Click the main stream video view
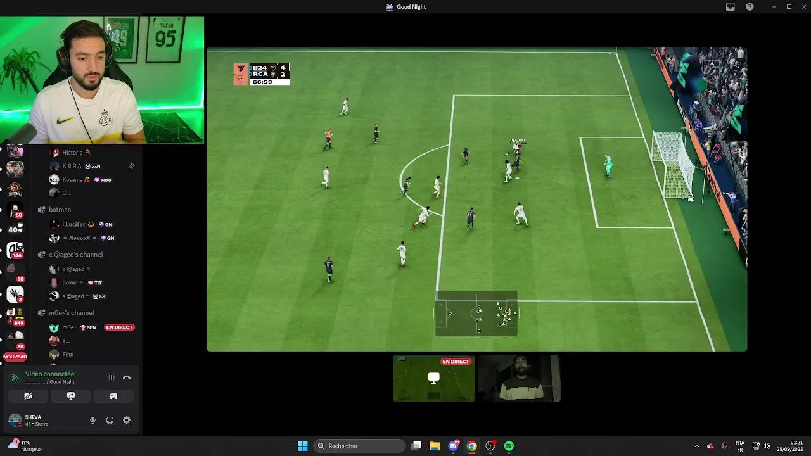 (476, 199)
